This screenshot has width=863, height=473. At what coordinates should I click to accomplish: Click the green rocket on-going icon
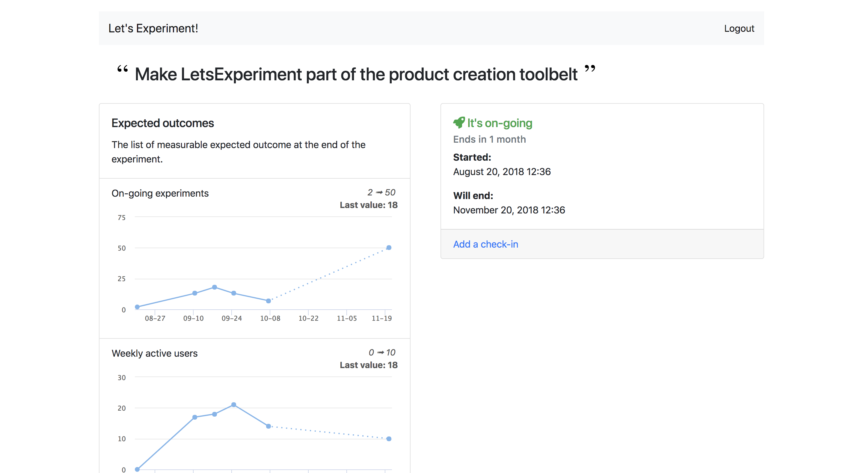[x=459, y=123]
